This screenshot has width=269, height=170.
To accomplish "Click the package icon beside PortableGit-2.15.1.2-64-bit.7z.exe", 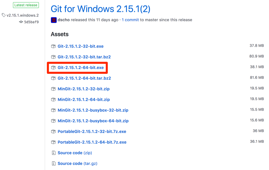I will (53, 142).
